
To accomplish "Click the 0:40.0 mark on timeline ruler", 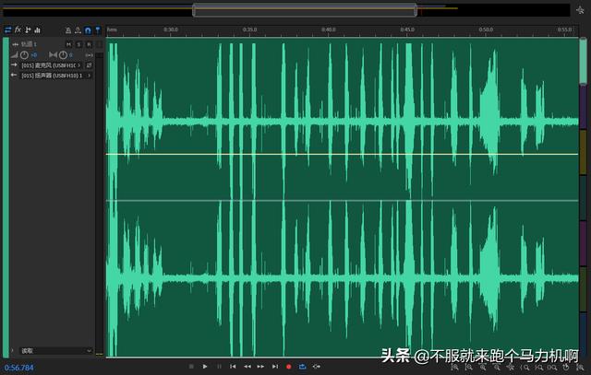I will (x=329, y=29).
